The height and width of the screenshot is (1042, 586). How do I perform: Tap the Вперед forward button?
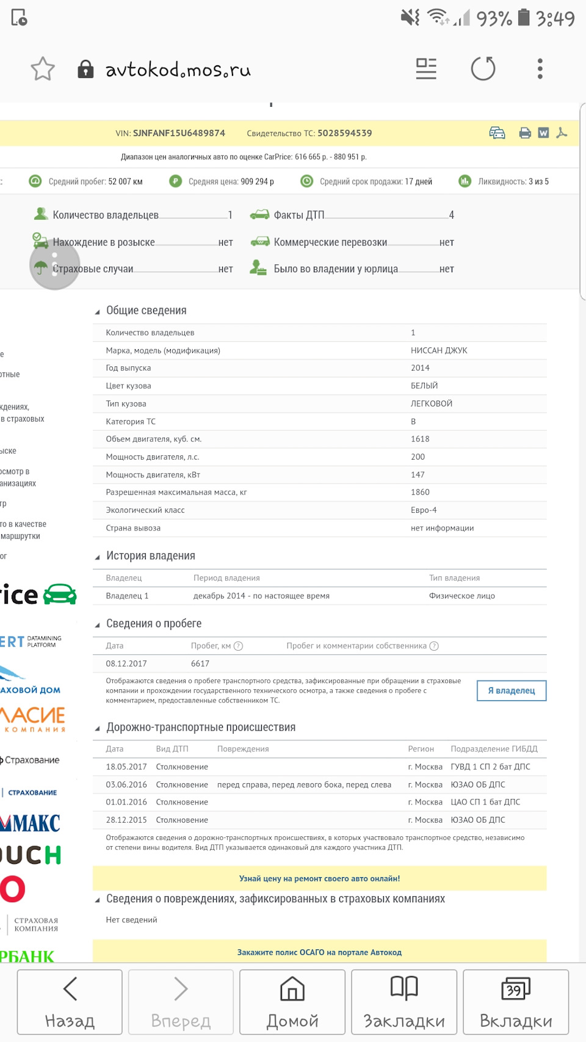181,1002
